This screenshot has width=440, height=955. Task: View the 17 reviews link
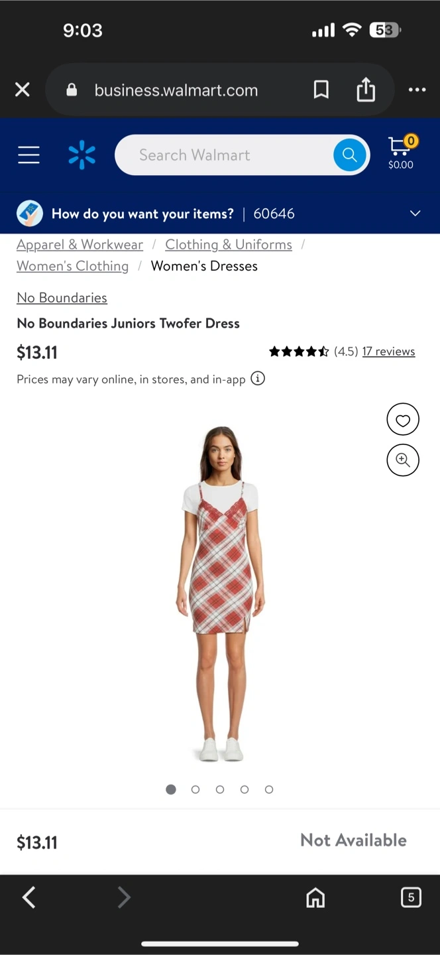pos(388,351)
